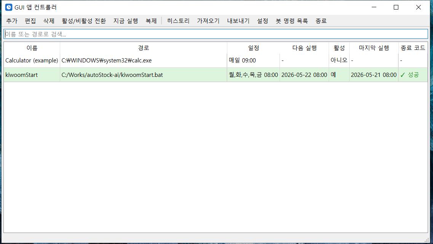Image resolution: width=433 pixels, height=244 pixels.
Task: Maximize the GUI 앱 컨트롤러 window
Action: pos(396,7)
